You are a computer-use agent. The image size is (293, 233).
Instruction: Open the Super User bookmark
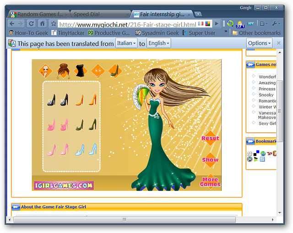click(x=199, y=33)
